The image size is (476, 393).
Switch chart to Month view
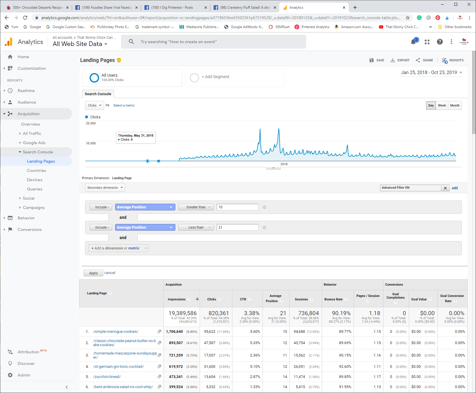point(455,105)
